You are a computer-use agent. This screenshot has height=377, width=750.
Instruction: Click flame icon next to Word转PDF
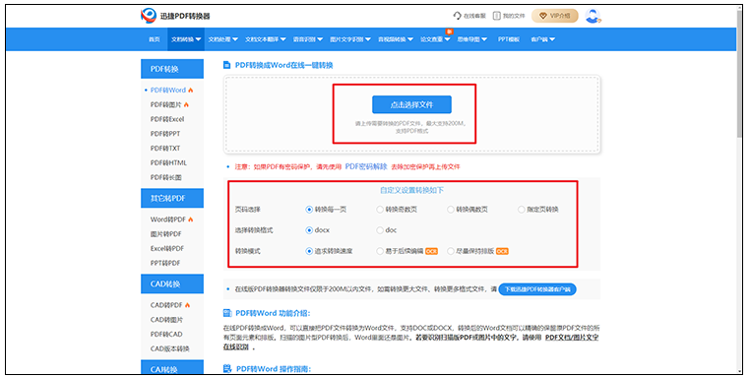point(191,220)
